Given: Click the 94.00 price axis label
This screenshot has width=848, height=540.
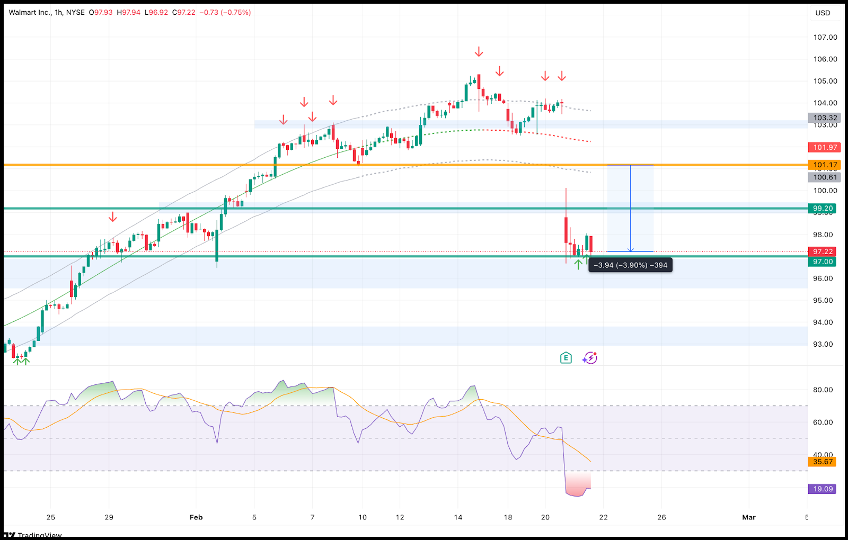Looking at the screenshot, I should (x=823, y=322).
